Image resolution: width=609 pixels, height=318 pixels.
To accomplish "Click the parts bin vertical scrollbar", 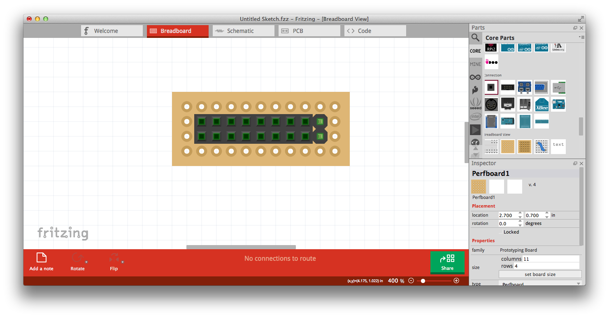I will [581, 126].
